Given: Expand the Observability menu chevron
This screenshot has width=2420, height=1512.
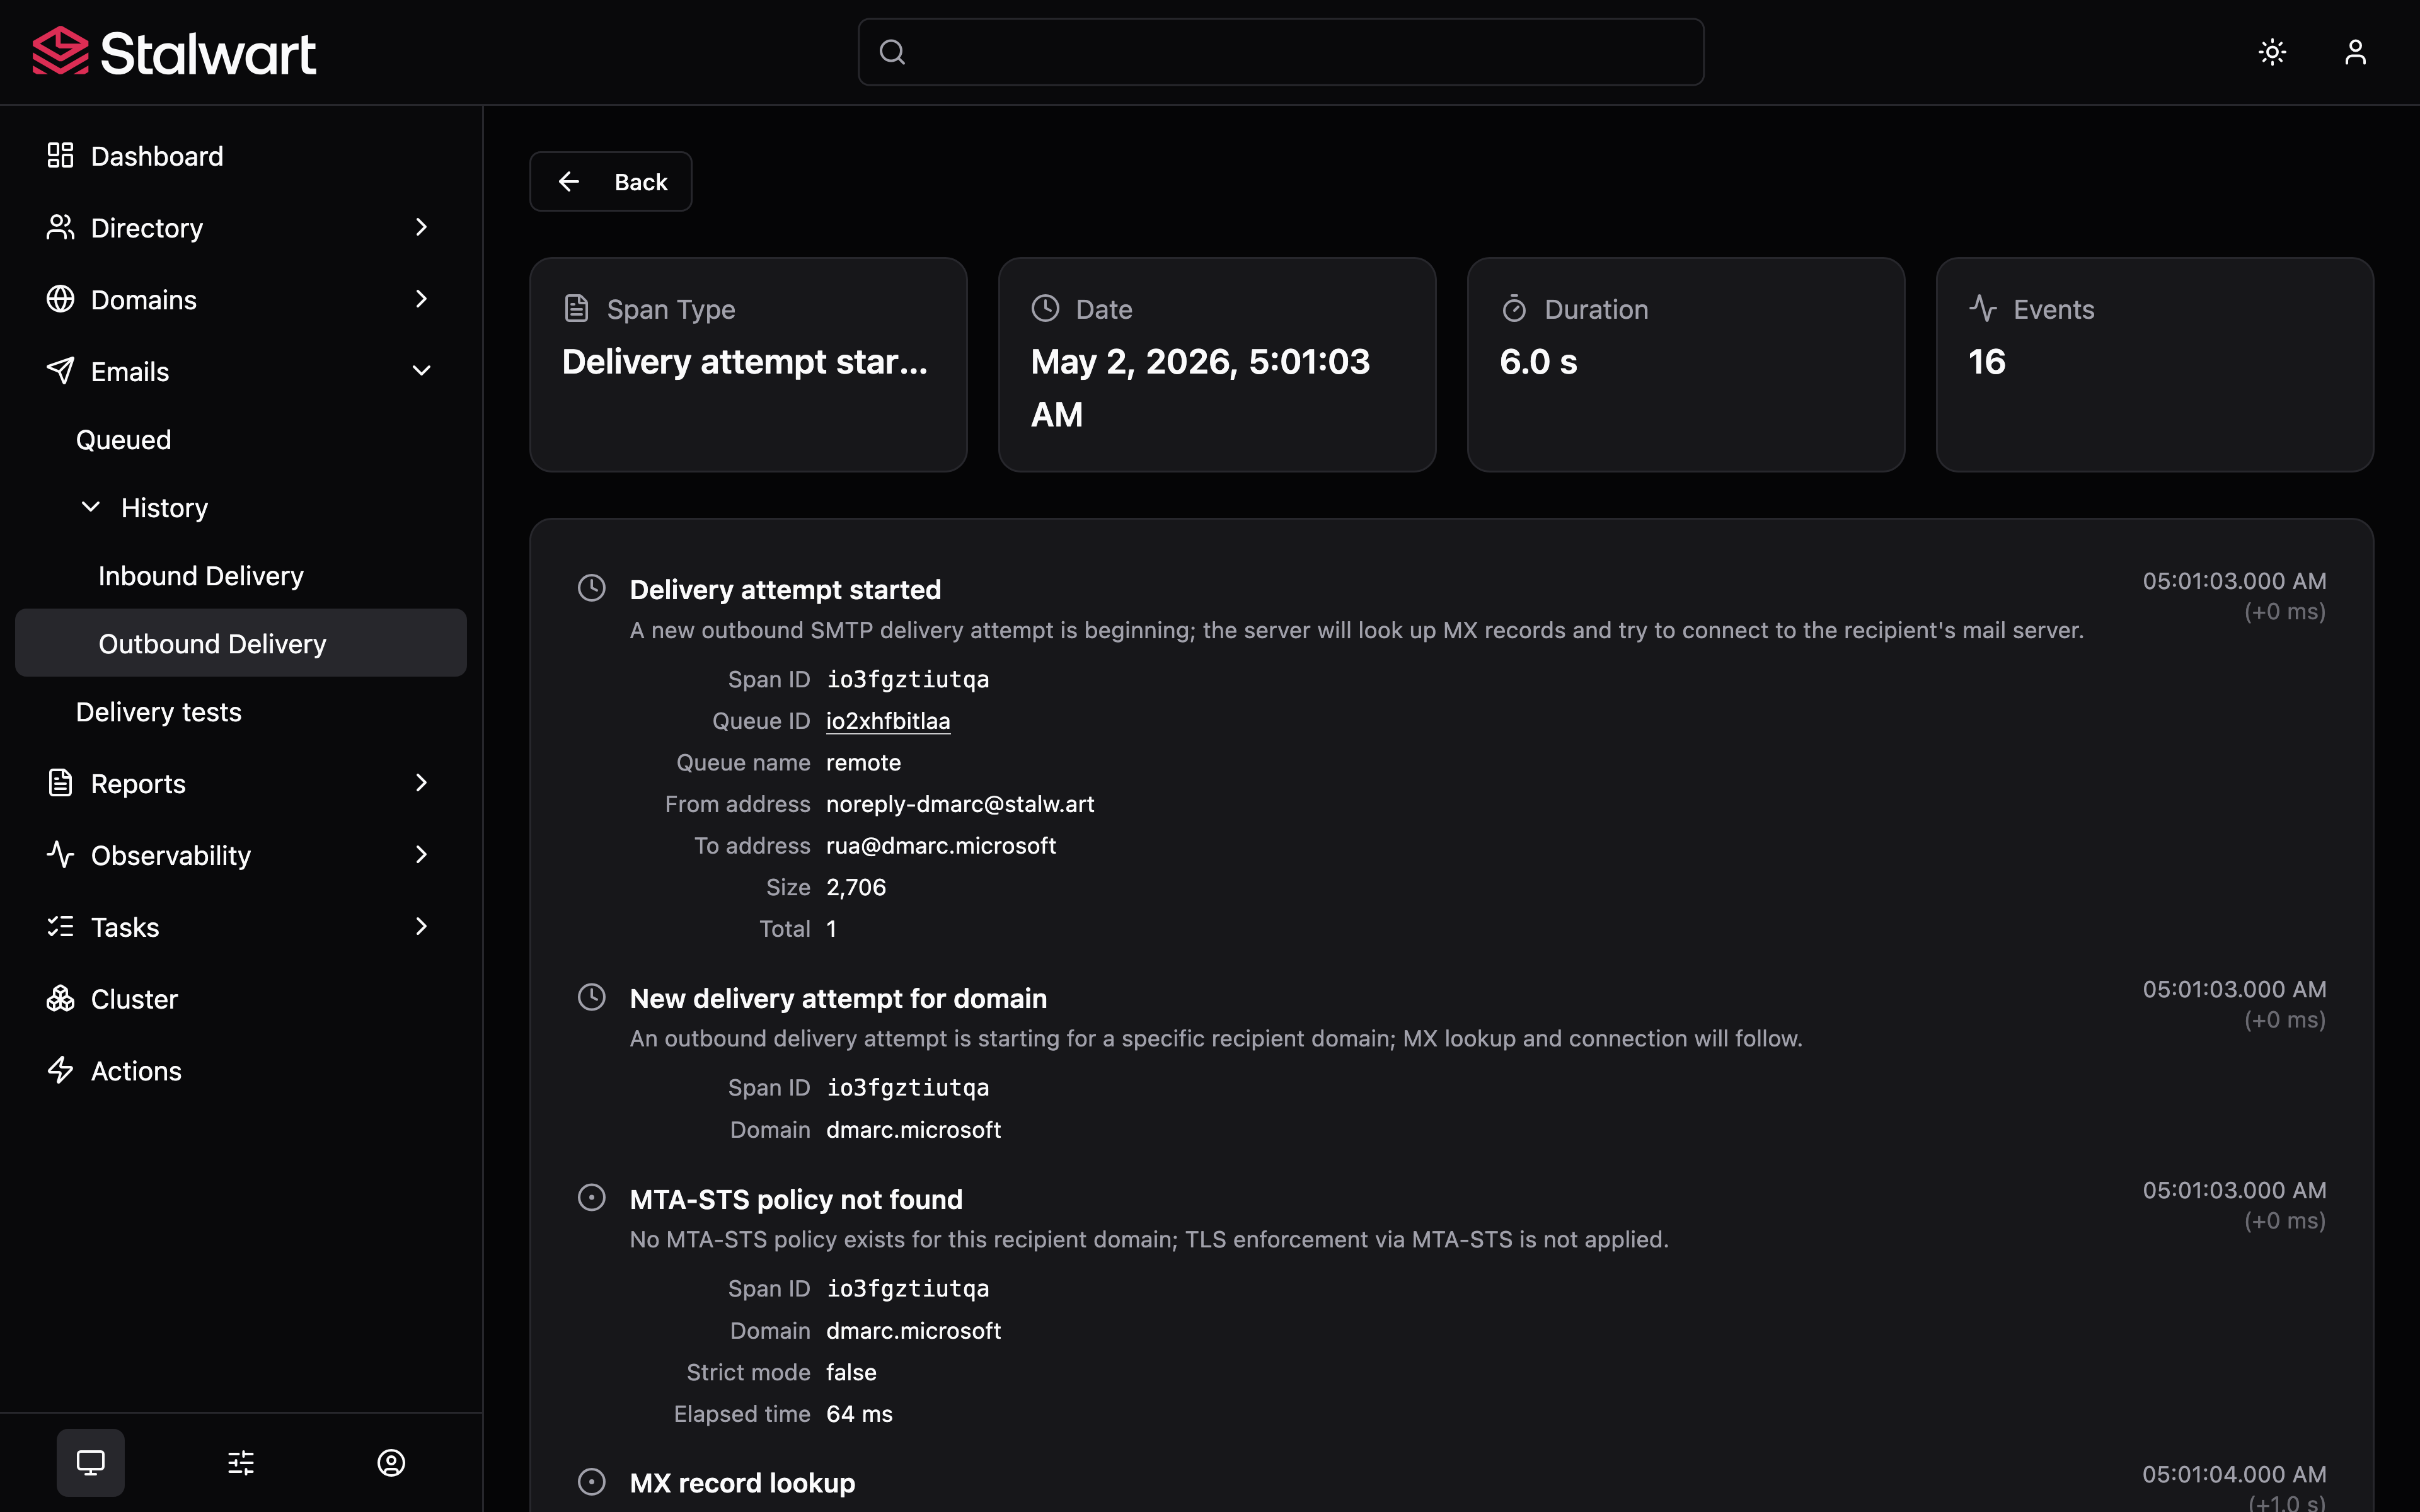Looking at the screenshot, I should click(x=421, y=855).
